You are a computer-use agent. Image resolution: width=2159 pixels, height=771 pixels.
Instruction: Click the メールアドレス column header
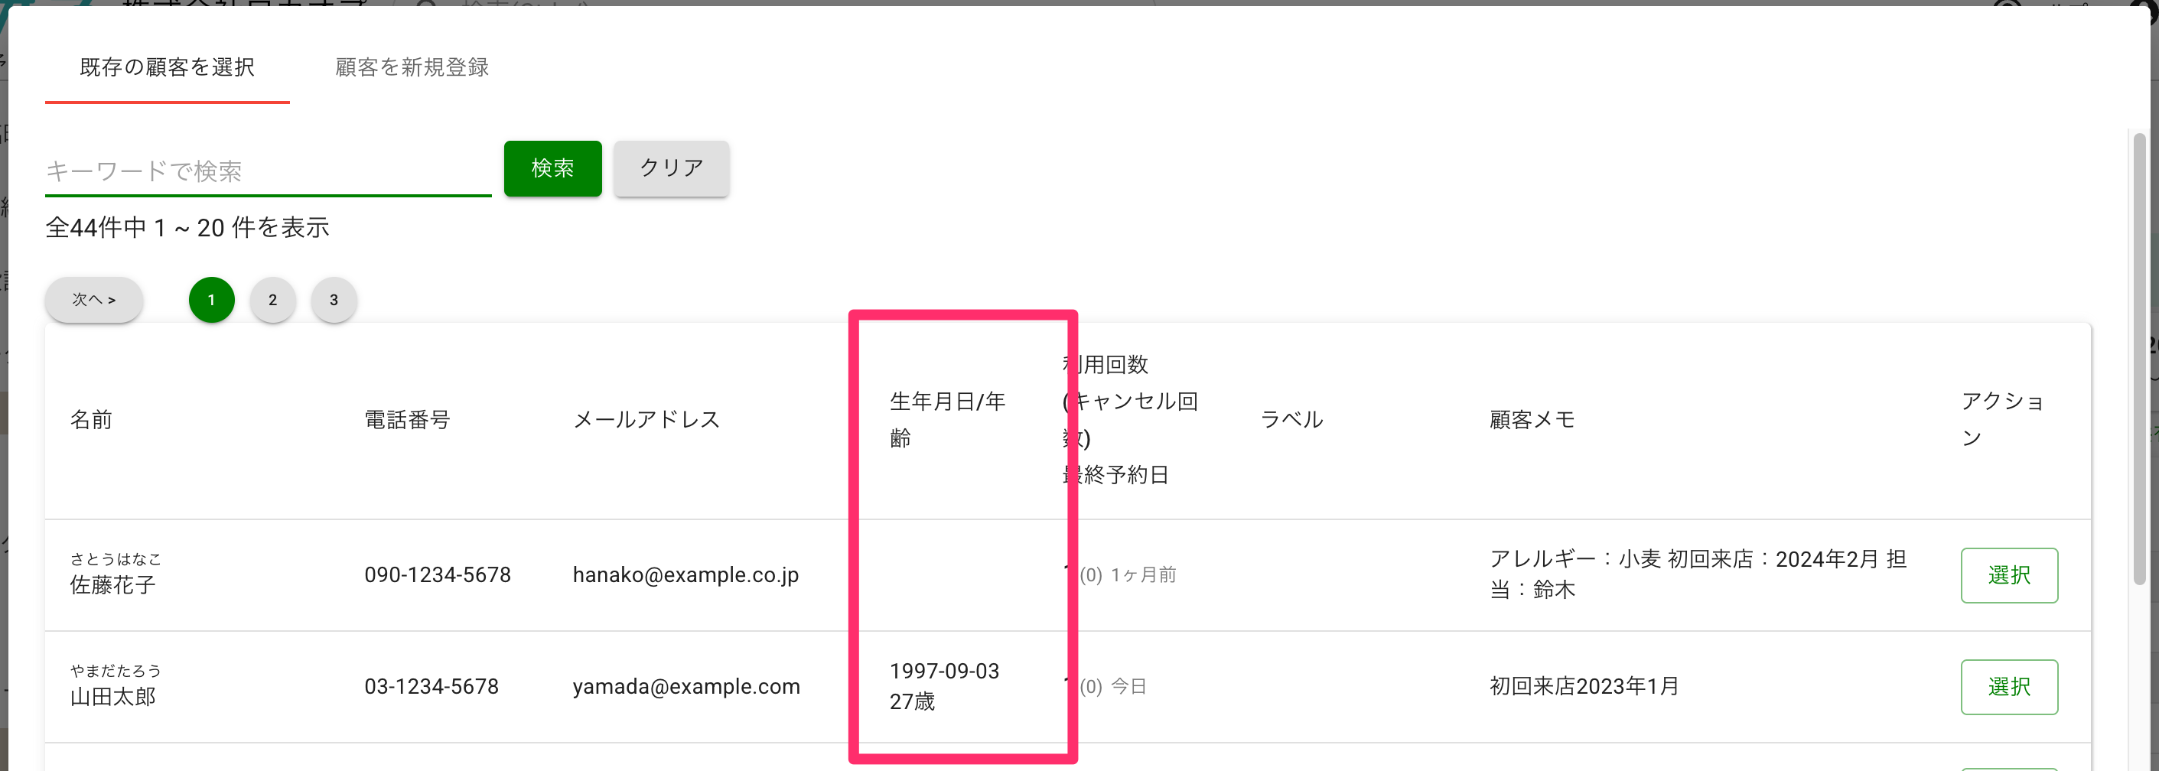tap(646, 420)
